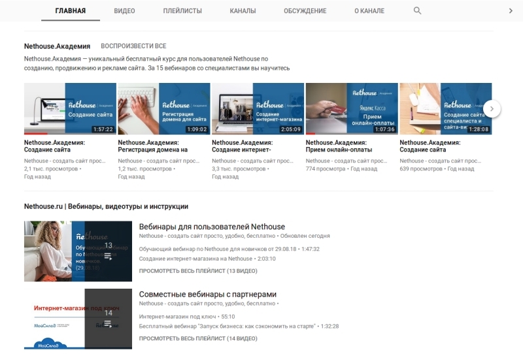Select the О КАНАЛЕ tab

point(369,10)
